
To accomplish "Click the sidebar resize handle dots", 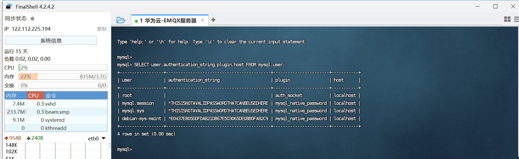I will click(110, 146).
